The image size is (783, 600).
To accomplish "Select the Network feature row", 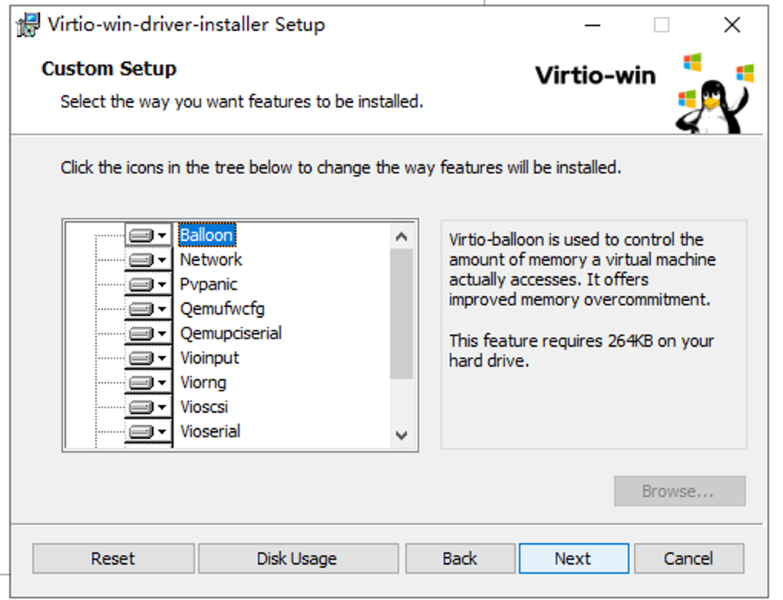I will point(211,259).
